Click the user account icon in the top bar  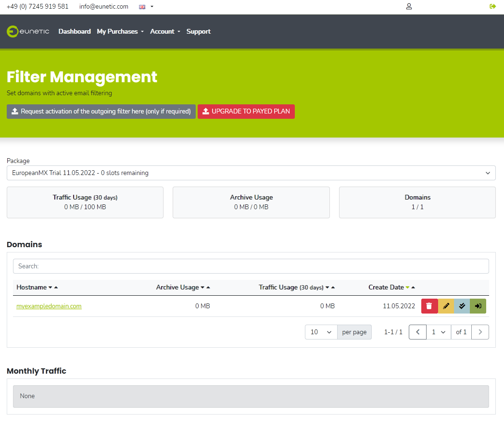[409, 6]
